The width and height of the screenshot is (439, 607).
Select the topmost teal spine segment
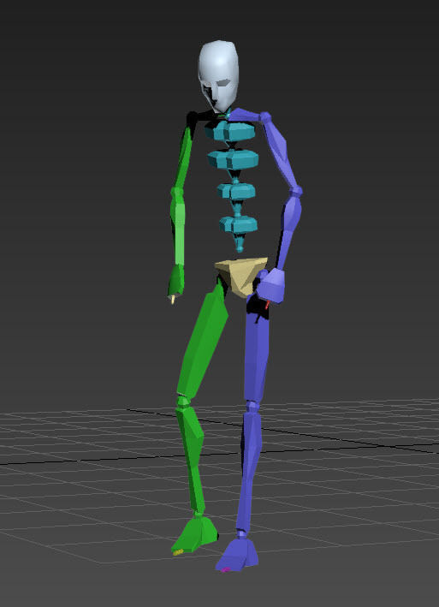229,131
